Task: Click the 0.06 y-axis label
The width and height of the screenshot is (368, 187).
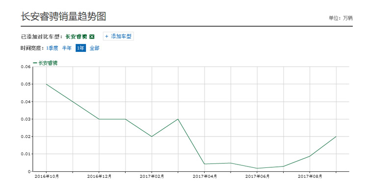Action: 26,67
